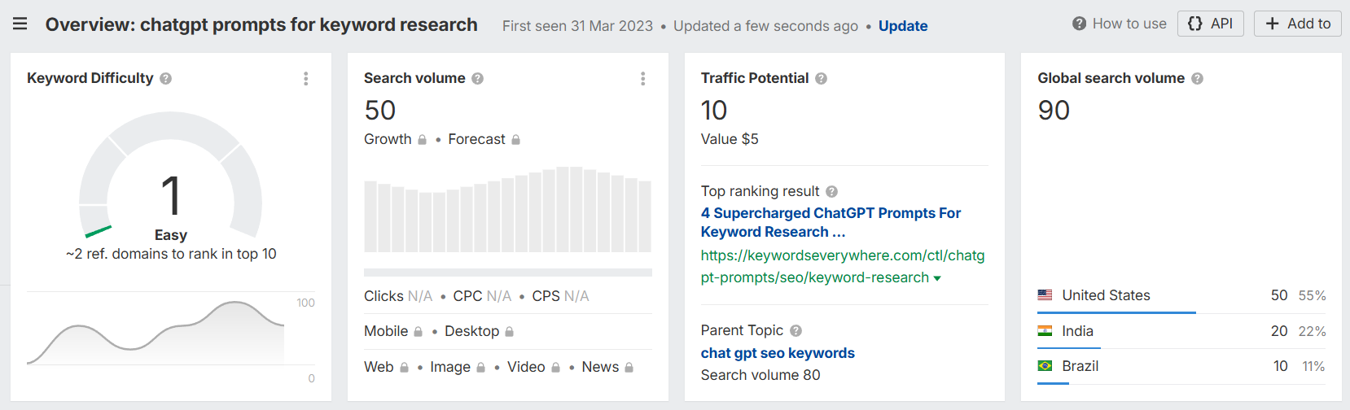Click the Brazil volume progress bar
1350x410 pixels.
tap(1053, 383)
